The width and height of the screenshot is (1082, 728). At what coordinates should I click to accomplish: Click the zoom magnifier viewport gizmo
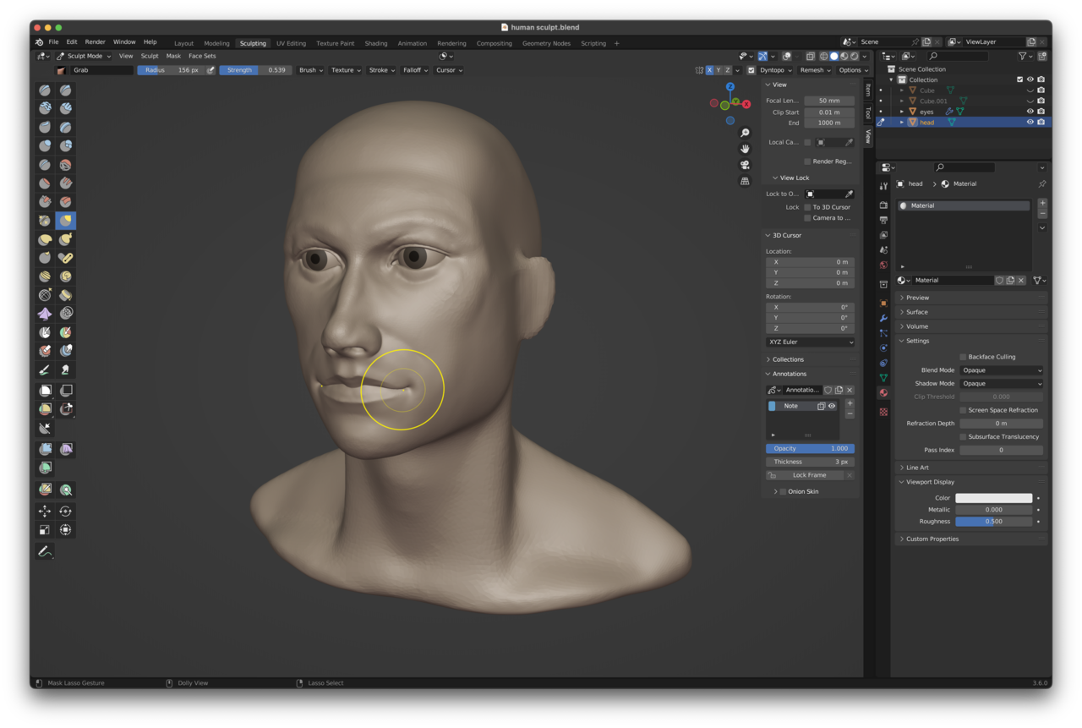pyautogui.click(x=745, y=134)
